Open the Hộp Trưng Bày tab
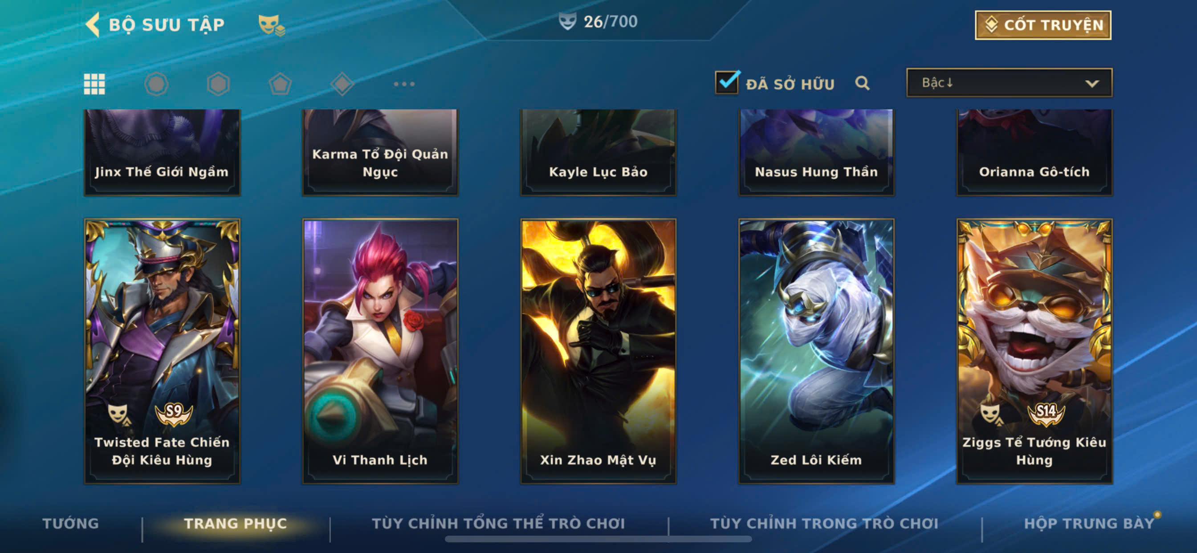This screenshot has height=553, width=1197. click(x=1089, y=523)
